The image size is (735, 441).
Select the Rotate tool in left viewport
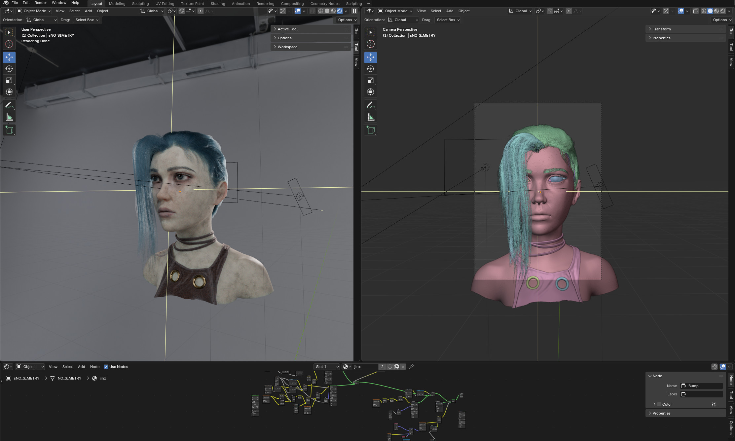tap(9, 69)
